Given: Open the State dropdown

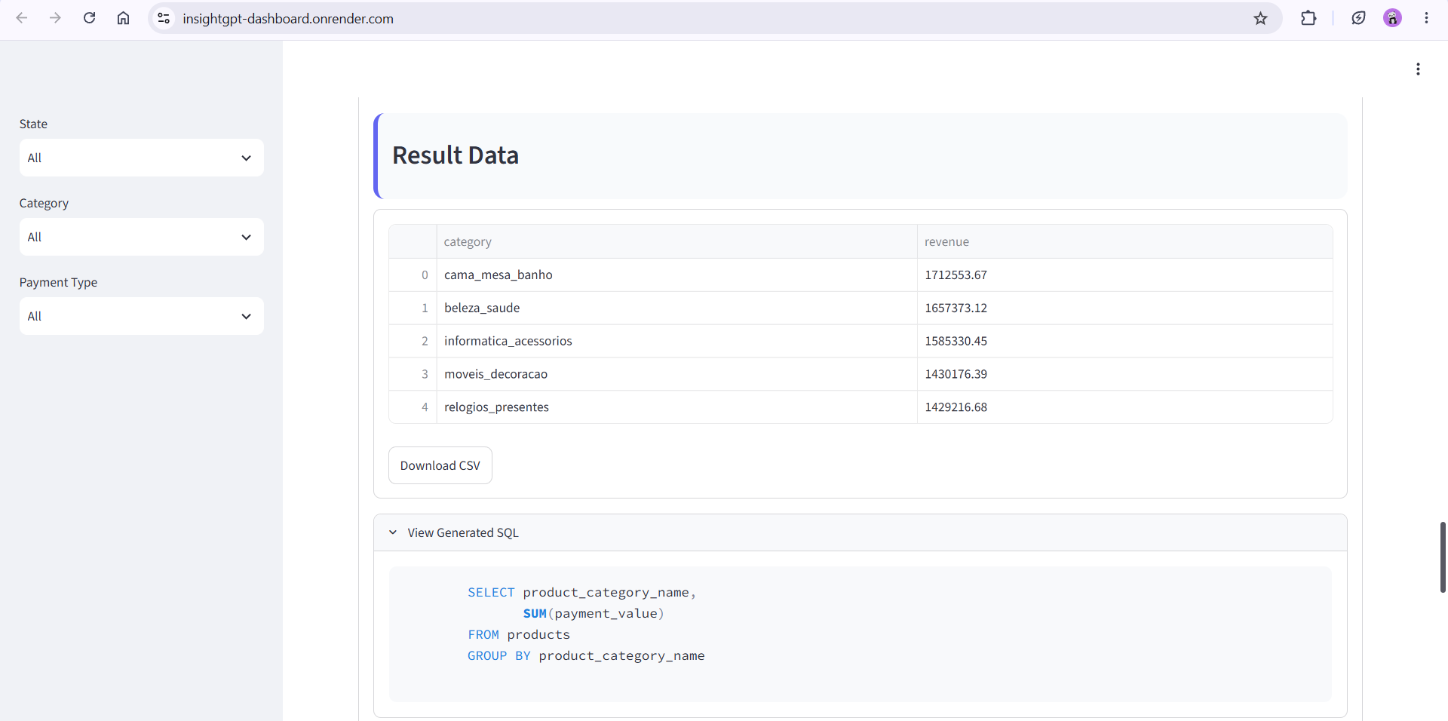Looking at the screenshot, I should pos(142,158).
